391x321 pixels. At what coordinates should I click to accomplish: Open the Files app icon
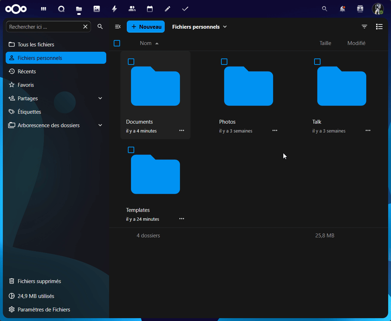pyautogui.click(x=79, y=9)
